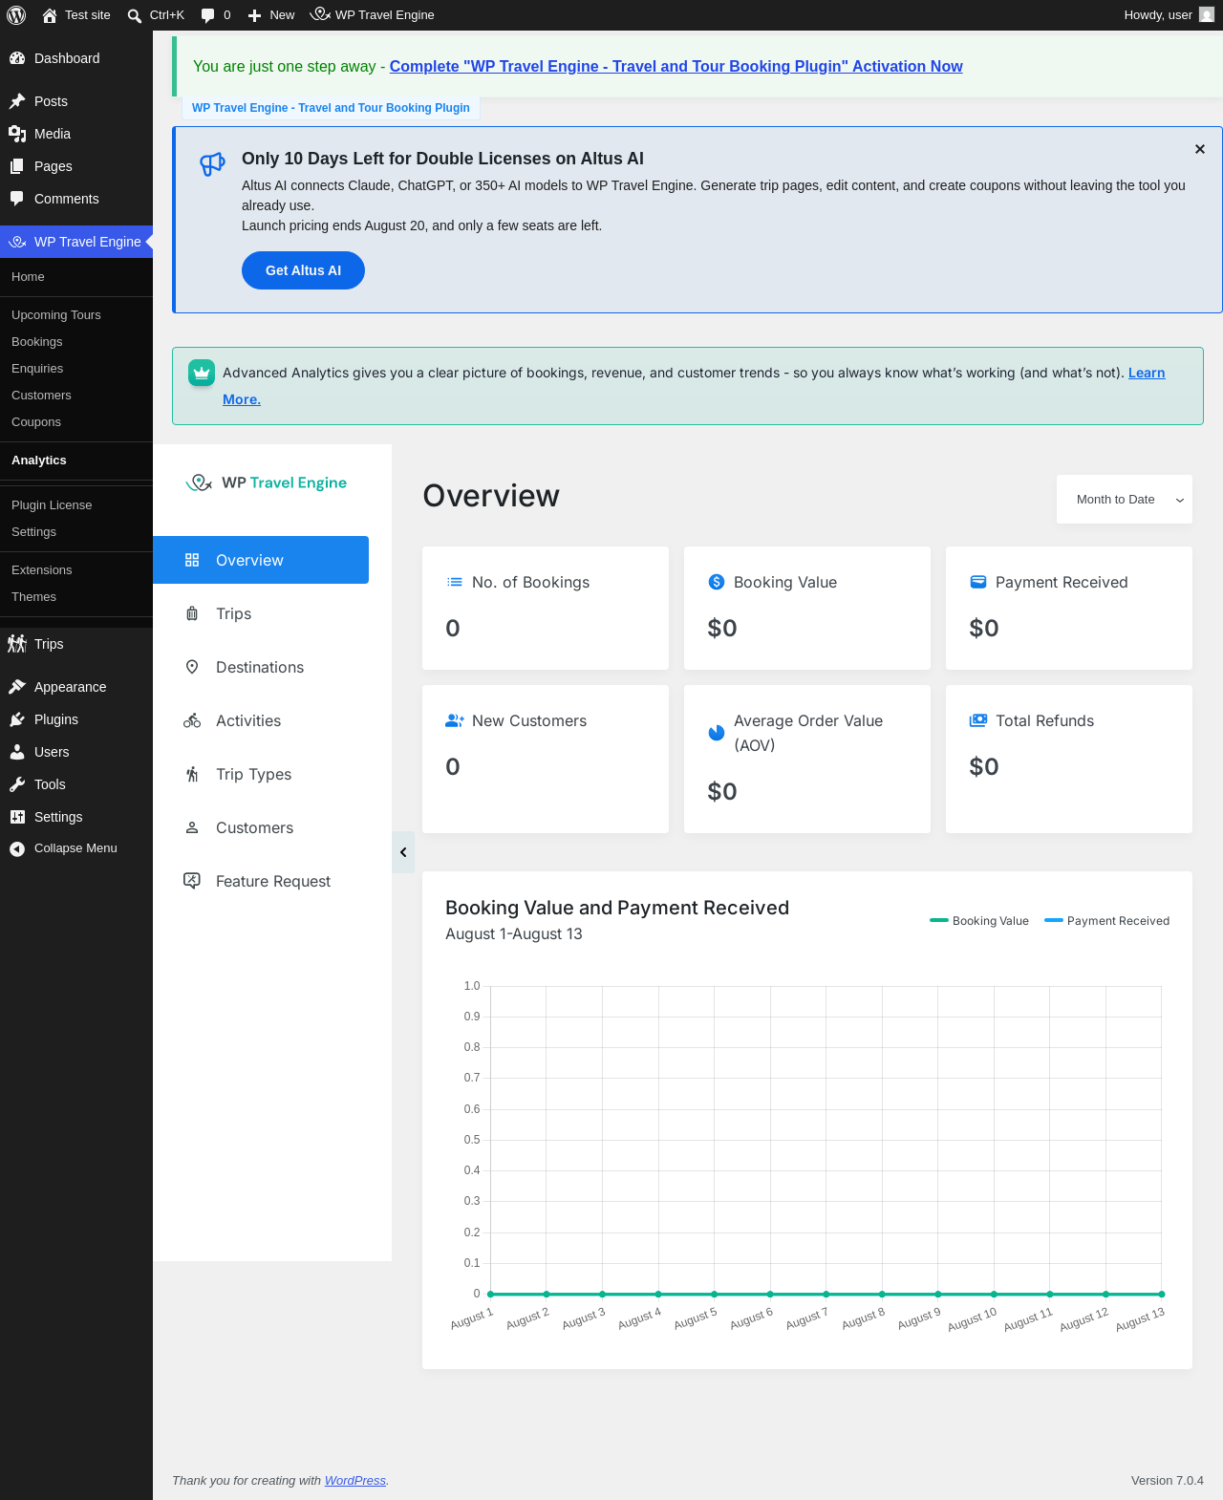Toggle Payment Received series in chart legend
The image size is (1223, 1500).
pyautogui.click(x=1106, y=921)
